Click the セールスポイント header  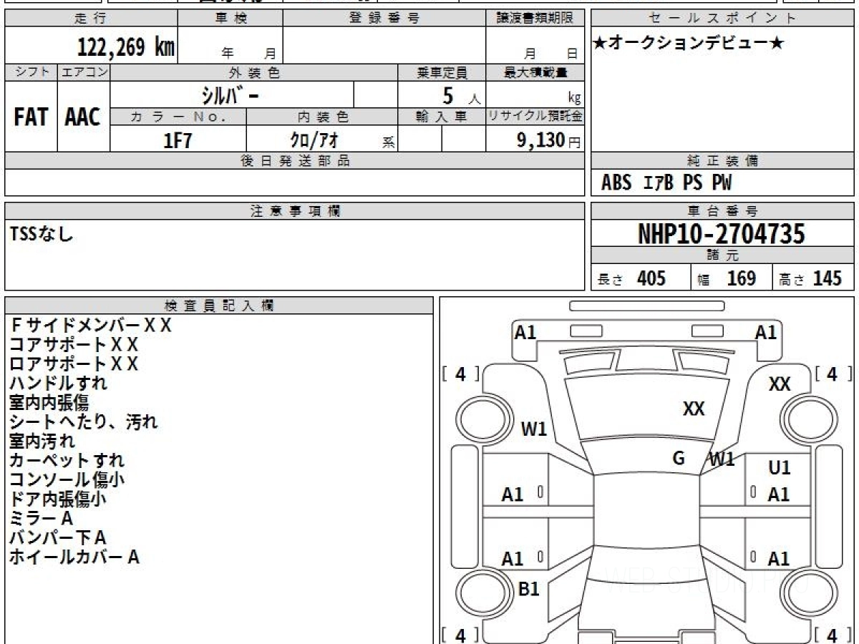tap(722, 19)
